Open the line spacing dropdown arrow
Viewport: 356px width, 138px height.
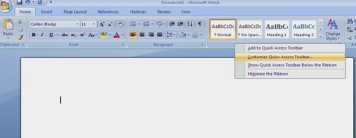click(175, 35)
